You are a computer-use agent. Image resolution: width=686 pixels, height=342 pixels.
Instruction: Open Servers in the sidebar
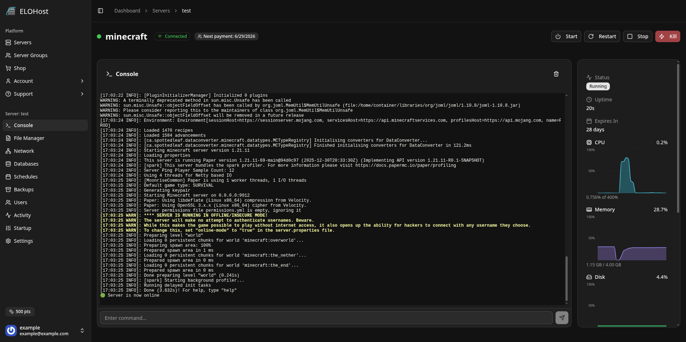point(45,42)
